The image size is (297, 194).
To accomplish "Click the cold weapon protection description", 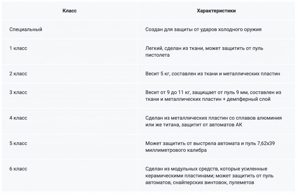I will [203, 30].
